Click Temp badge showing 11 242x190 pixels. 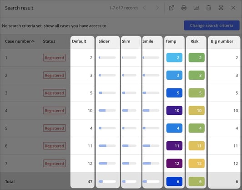coord(174,146)
